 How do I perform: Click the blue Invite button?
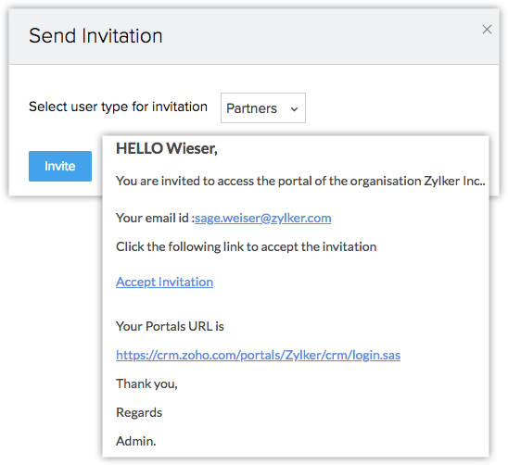pyautogui.click(x=60, y=166)
